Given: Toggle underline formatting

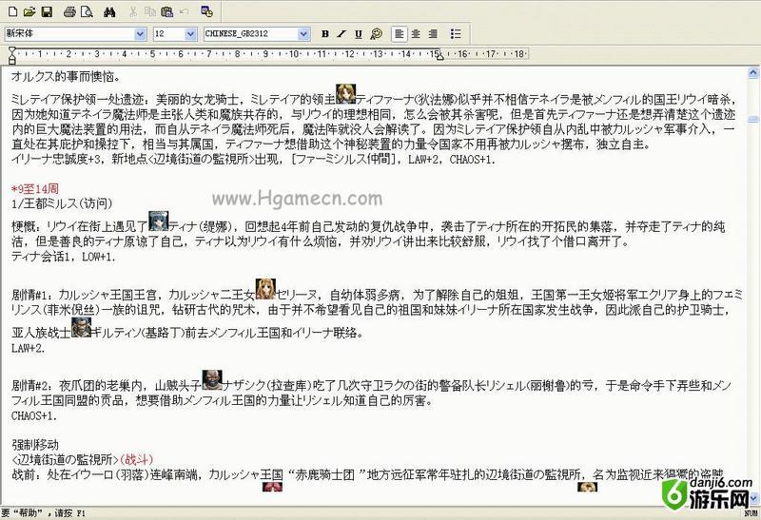Looking at the screenshot, I should [x=358, y=33].
